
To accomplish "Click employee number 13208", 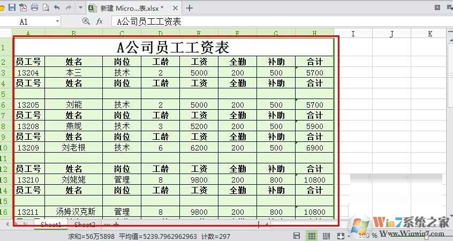I will (x=28, y=126).
